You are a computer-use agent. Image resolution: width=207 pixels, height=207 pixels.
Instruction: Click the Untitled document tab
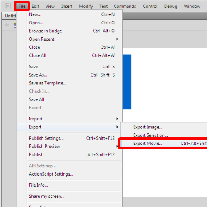(x=9, y=16)
